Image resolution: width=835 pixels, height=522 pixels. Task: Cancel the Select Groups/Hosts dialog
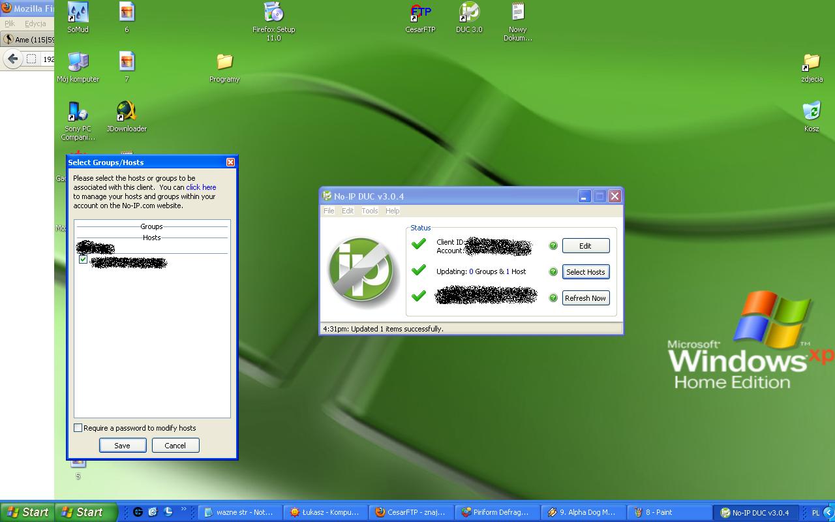point(175,446)
